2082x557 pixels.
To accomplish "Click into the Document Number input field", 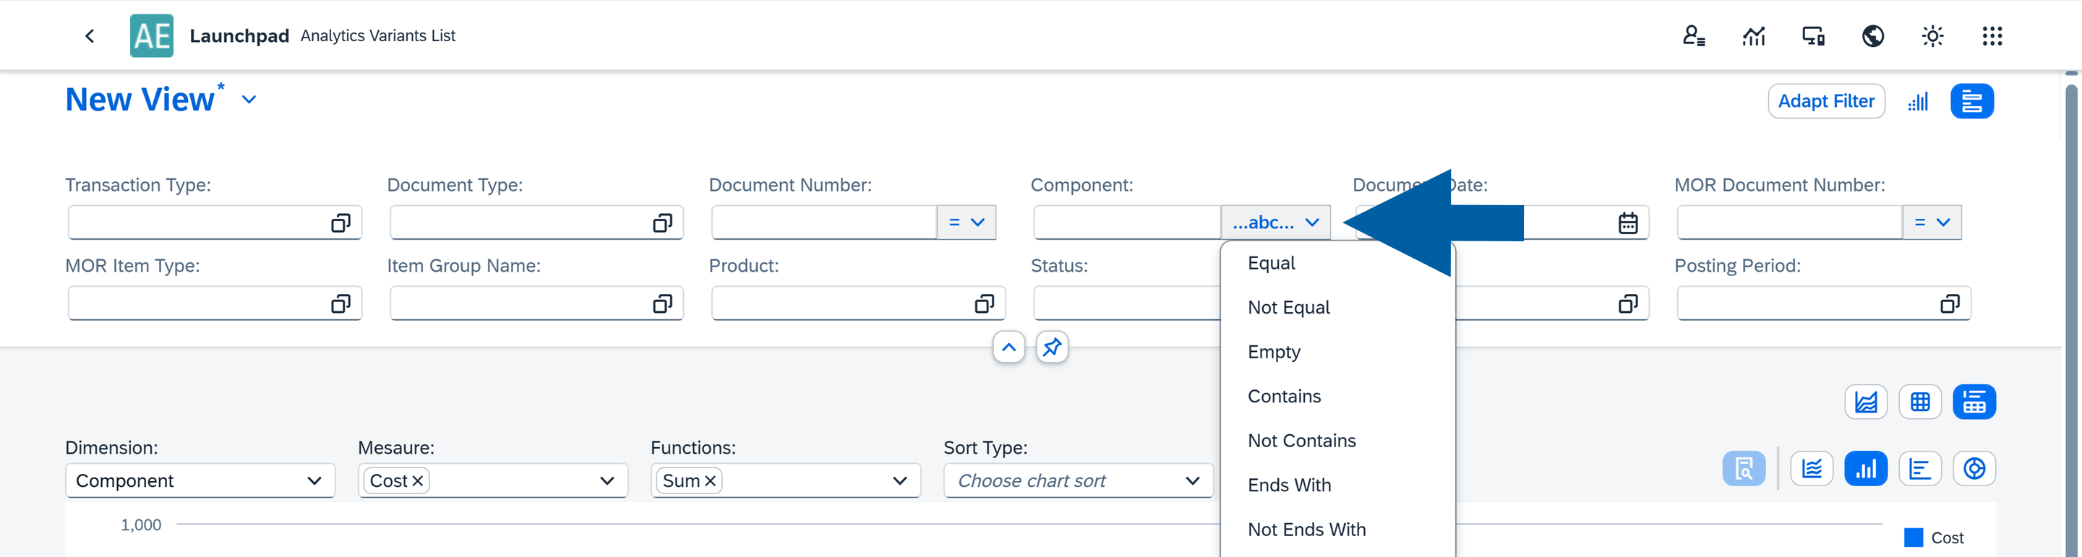I will [x=823, y=223].
